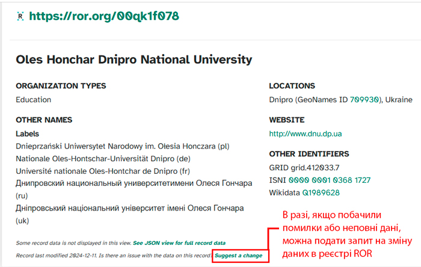
Task: Select the German label Nationale Oles-Hontschar-Universität Dnipro
Action: tap(103, 159)
